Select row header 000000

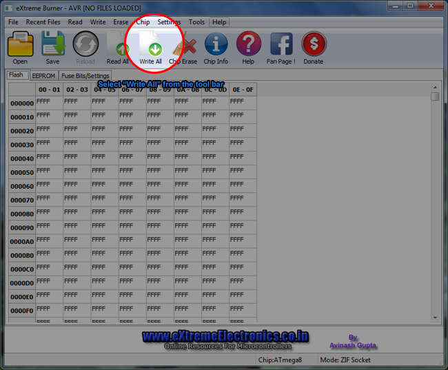point(22,103)
